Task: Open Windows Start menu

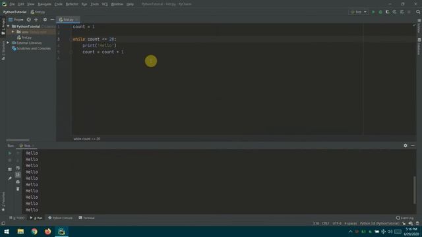Action: [x=7, y=231]
